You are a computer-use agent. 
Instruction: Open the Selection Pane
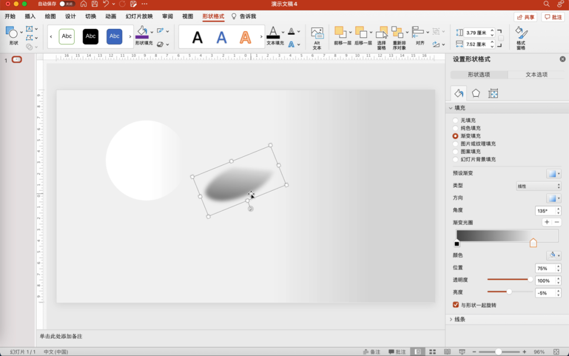click(381, 38)
